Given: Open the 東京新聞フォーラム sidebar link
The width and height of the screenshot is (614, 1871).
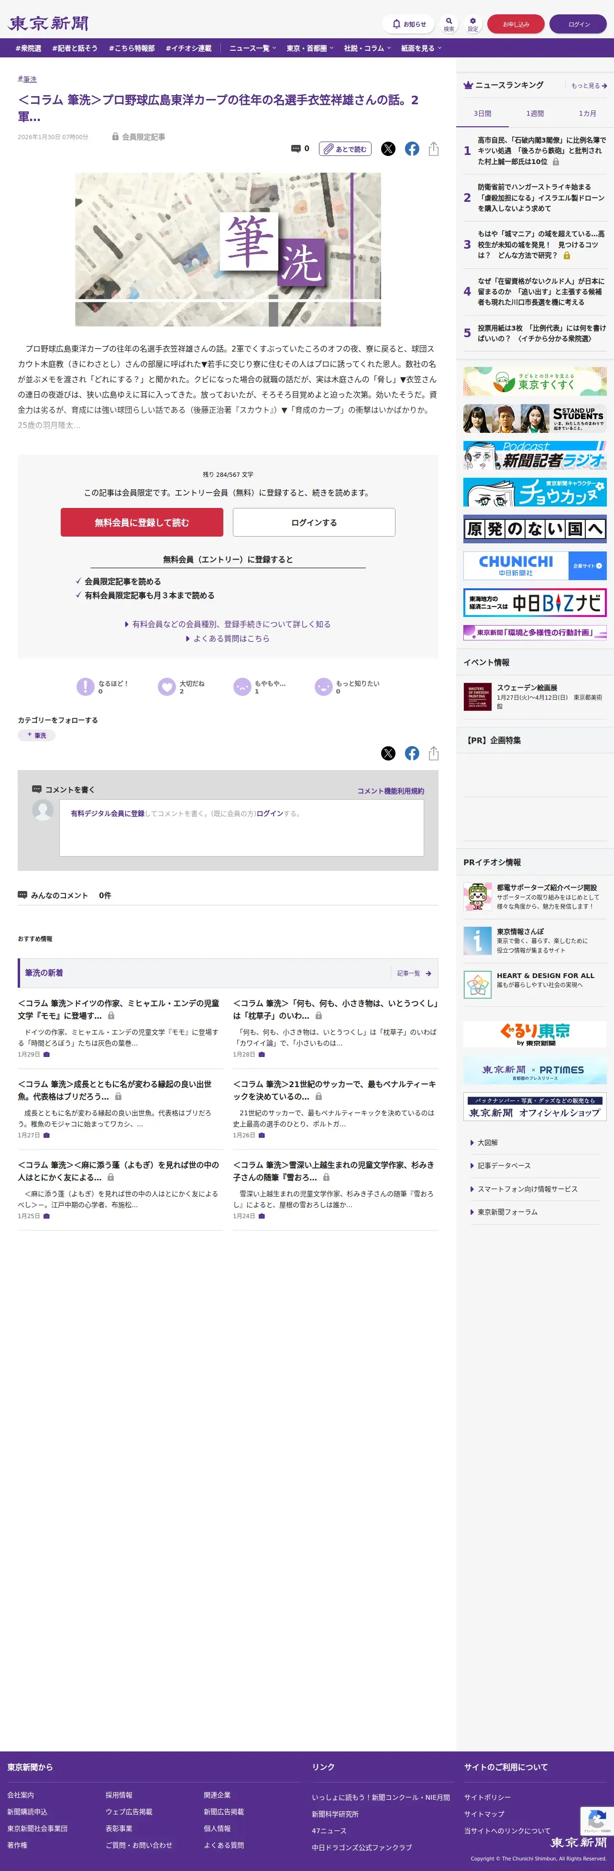Looking at the screenshot, I should [x=507, y=1212].
